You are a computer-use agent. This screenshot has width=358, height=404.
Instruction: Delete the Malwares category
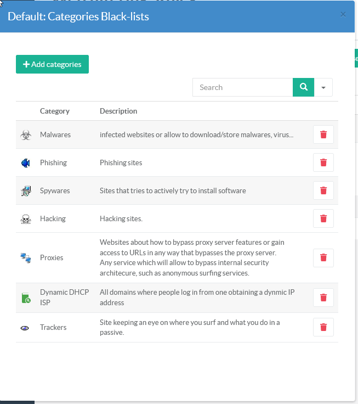tap(323, 134)
